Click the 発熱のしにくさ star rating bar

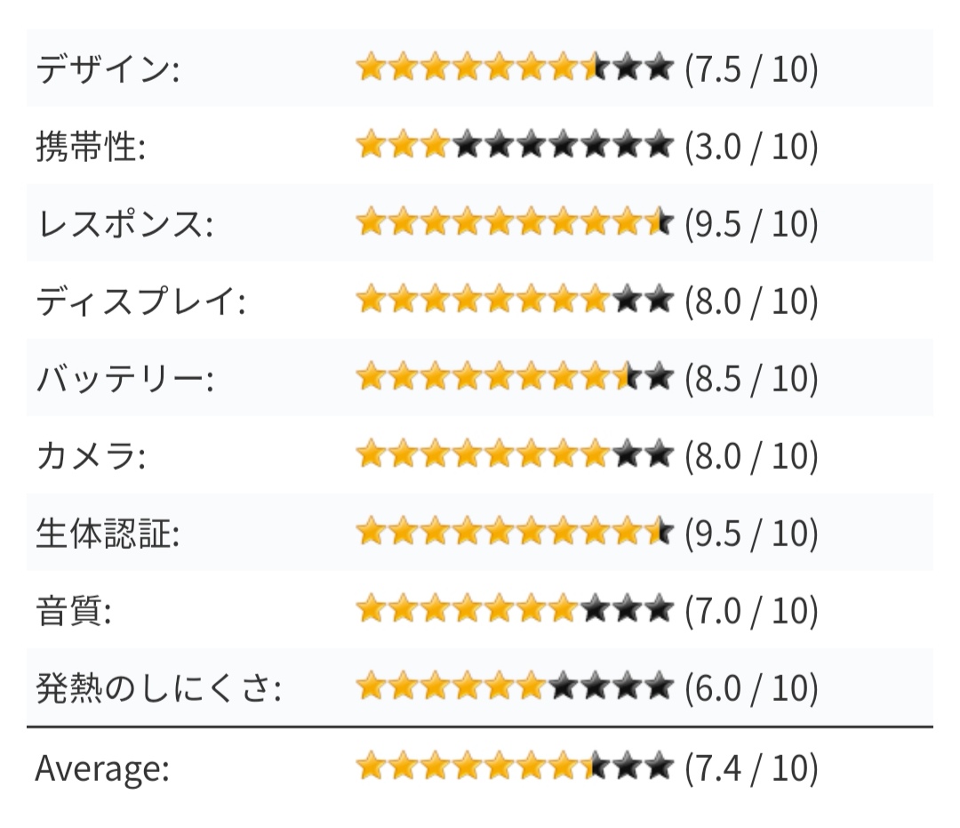(x=514, y=688)
